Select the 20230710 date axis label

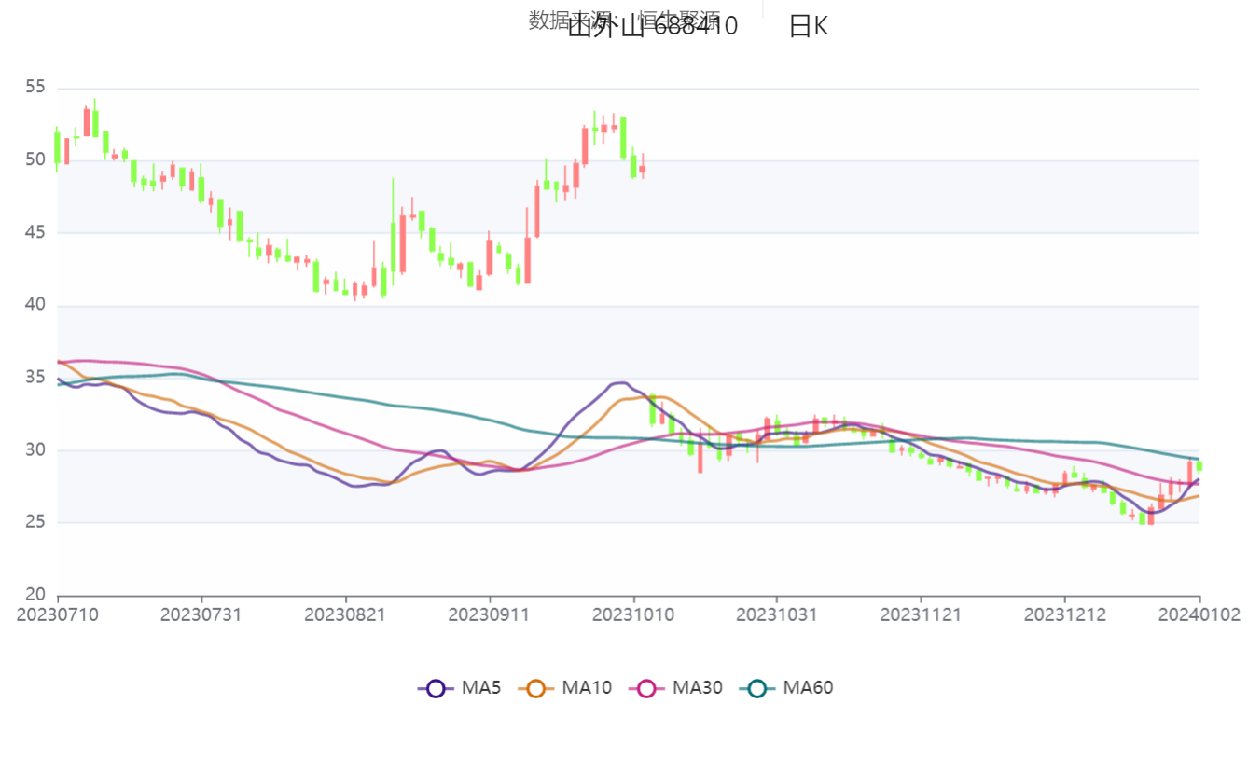[x=58, y=615]
